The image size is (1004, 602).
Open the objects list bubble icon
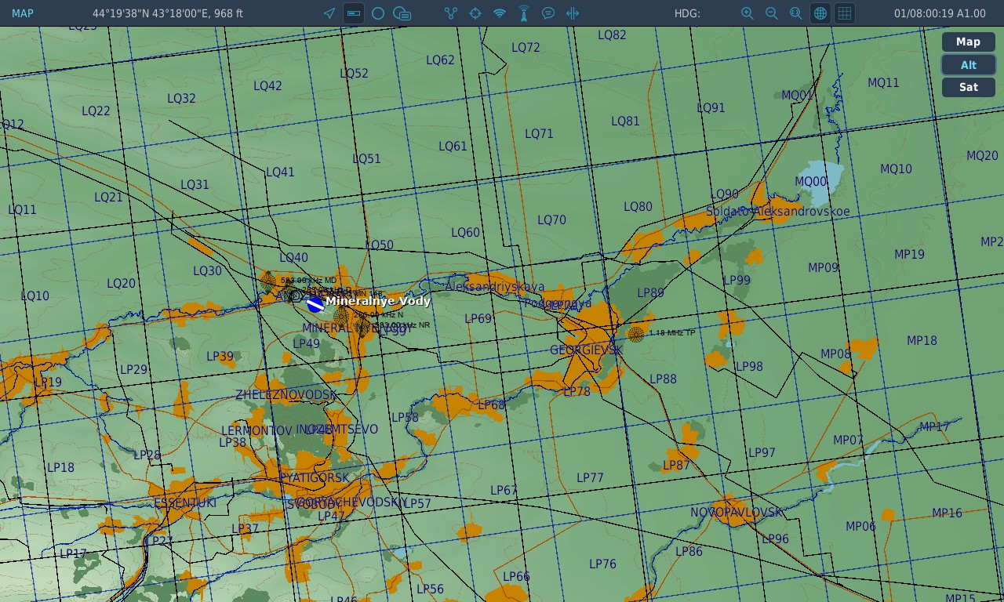coord(402,13)
